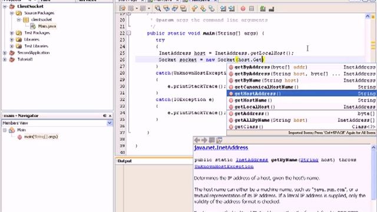Image resolution: width=377 pixels, height=212 pixels.
Task: Open dropdown arrow beside Forward icon
Action: tap(149, 9)
